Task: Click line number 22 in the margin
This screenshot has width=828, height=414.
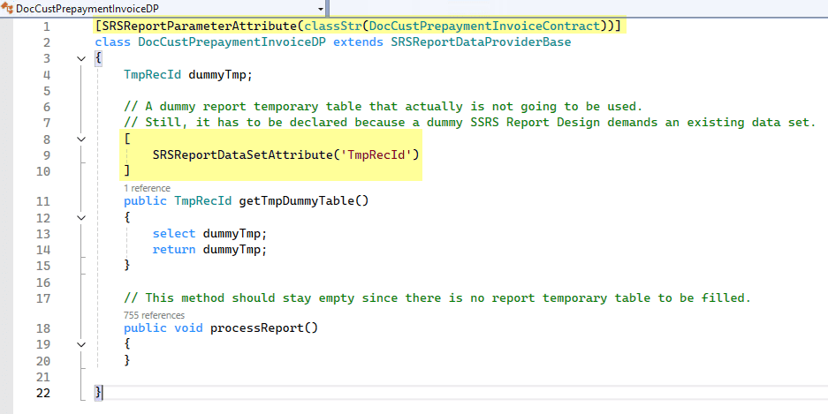Action: [x=43, y=393]
